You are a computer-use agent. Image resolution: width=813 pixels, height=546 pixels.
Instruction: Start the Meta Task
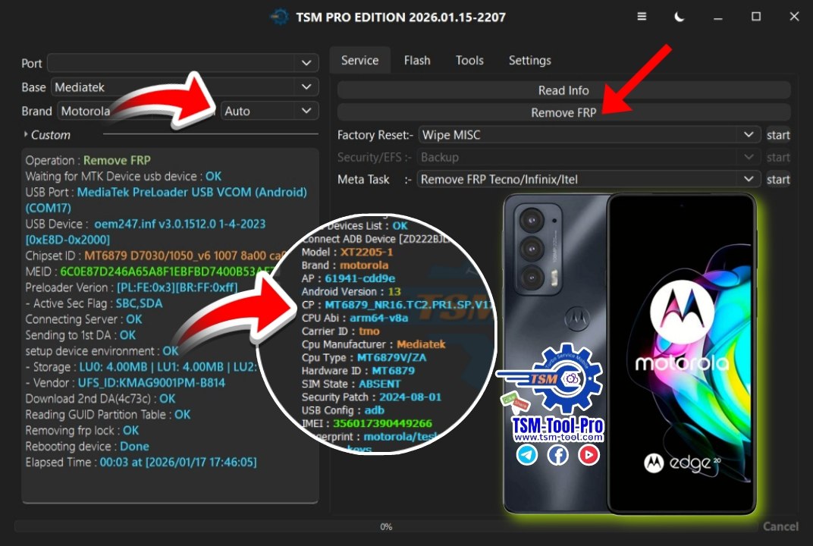click(778, 180)
